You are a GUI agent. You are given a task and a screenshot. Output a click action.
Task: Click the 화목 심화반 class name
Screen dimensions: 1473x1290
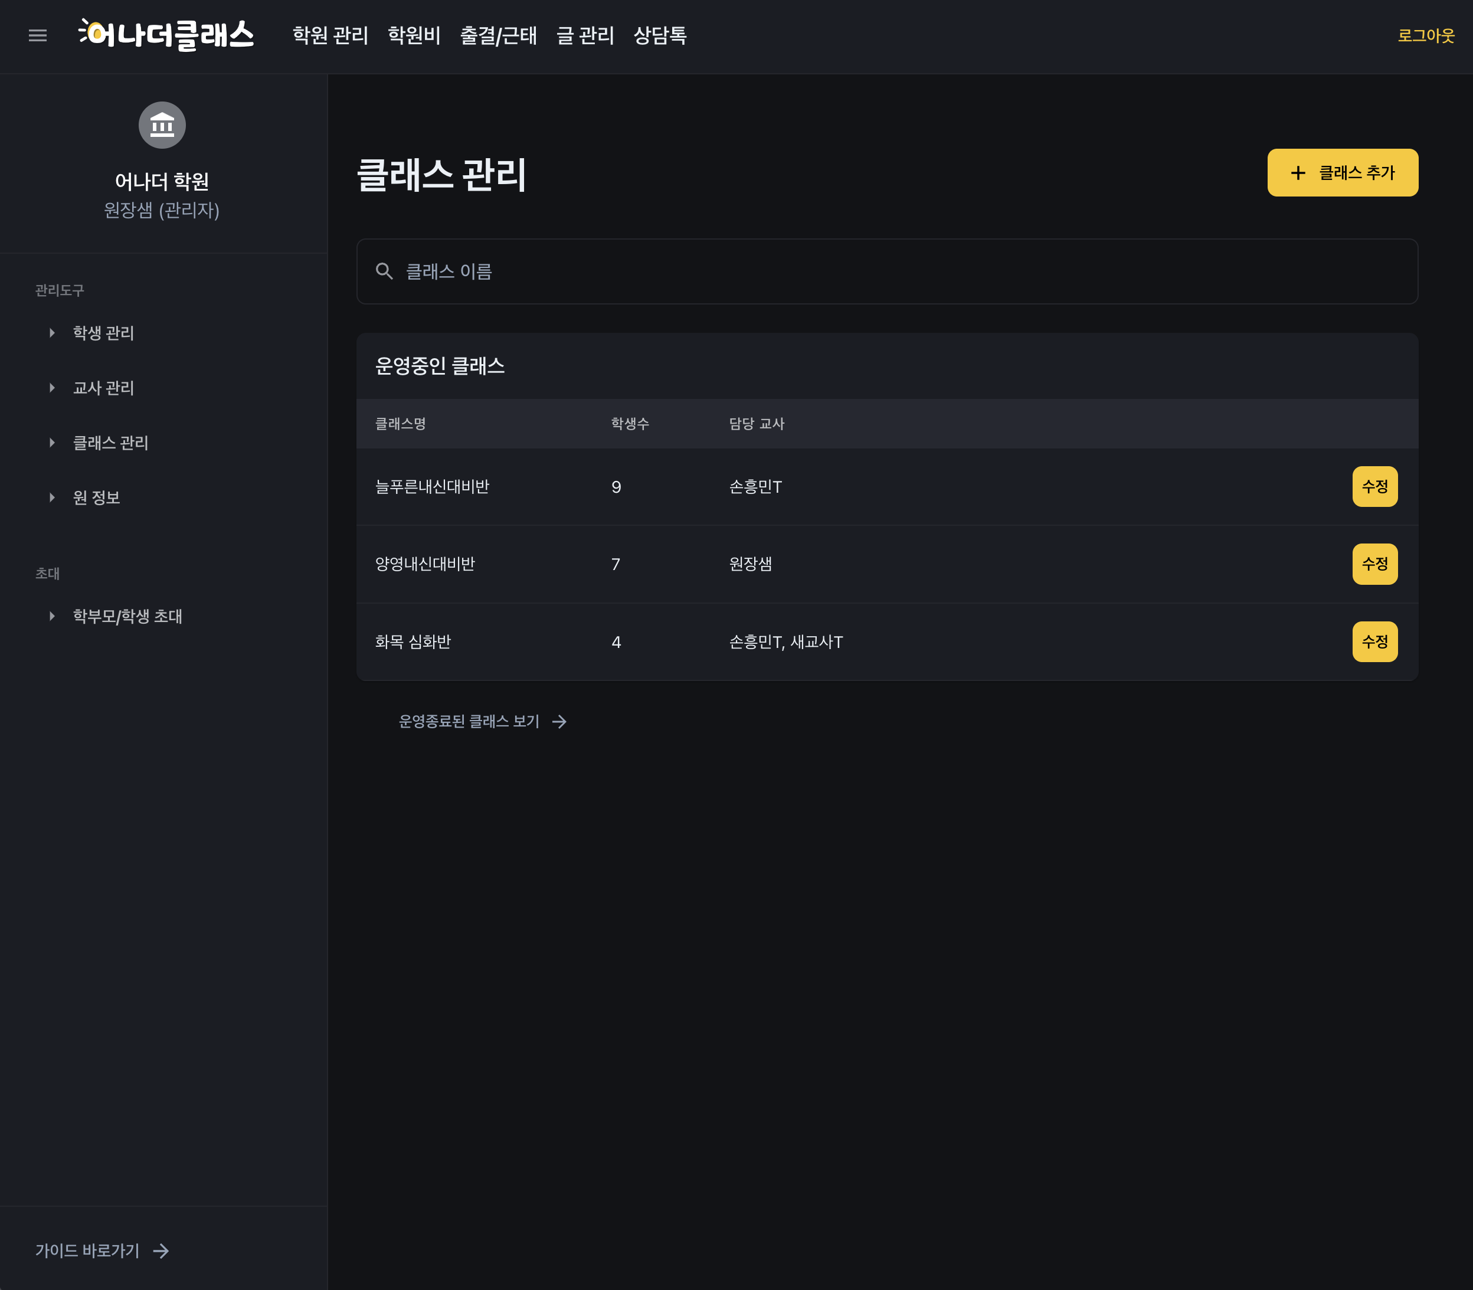(413, 641)
